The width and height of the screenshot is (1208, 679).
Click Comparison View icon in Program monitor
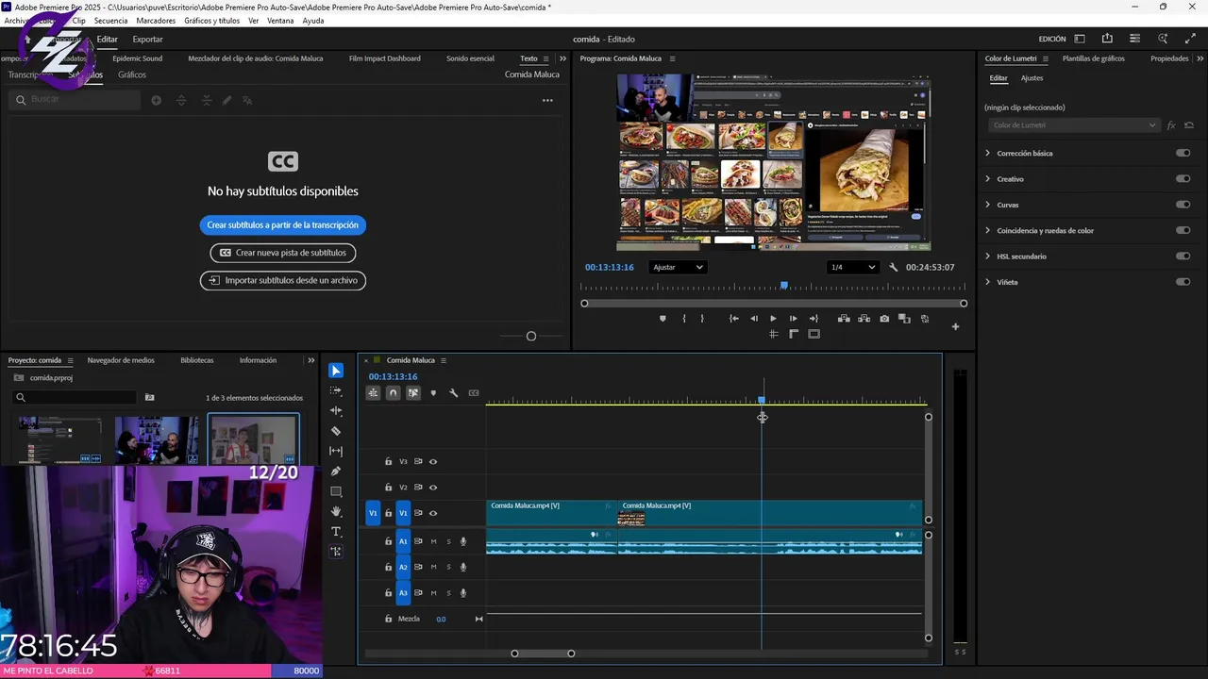[x=904, y=319]
